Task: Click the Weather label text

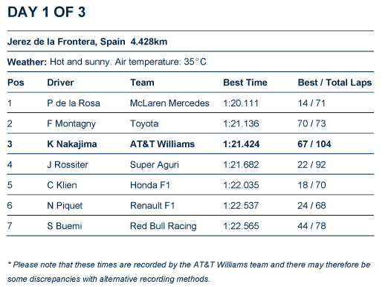Action: [27, 62]
